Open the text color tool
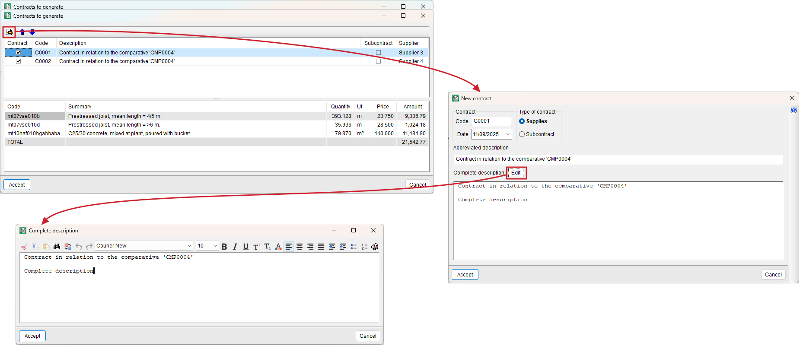 pyautogui.click(x=278, y=246)
